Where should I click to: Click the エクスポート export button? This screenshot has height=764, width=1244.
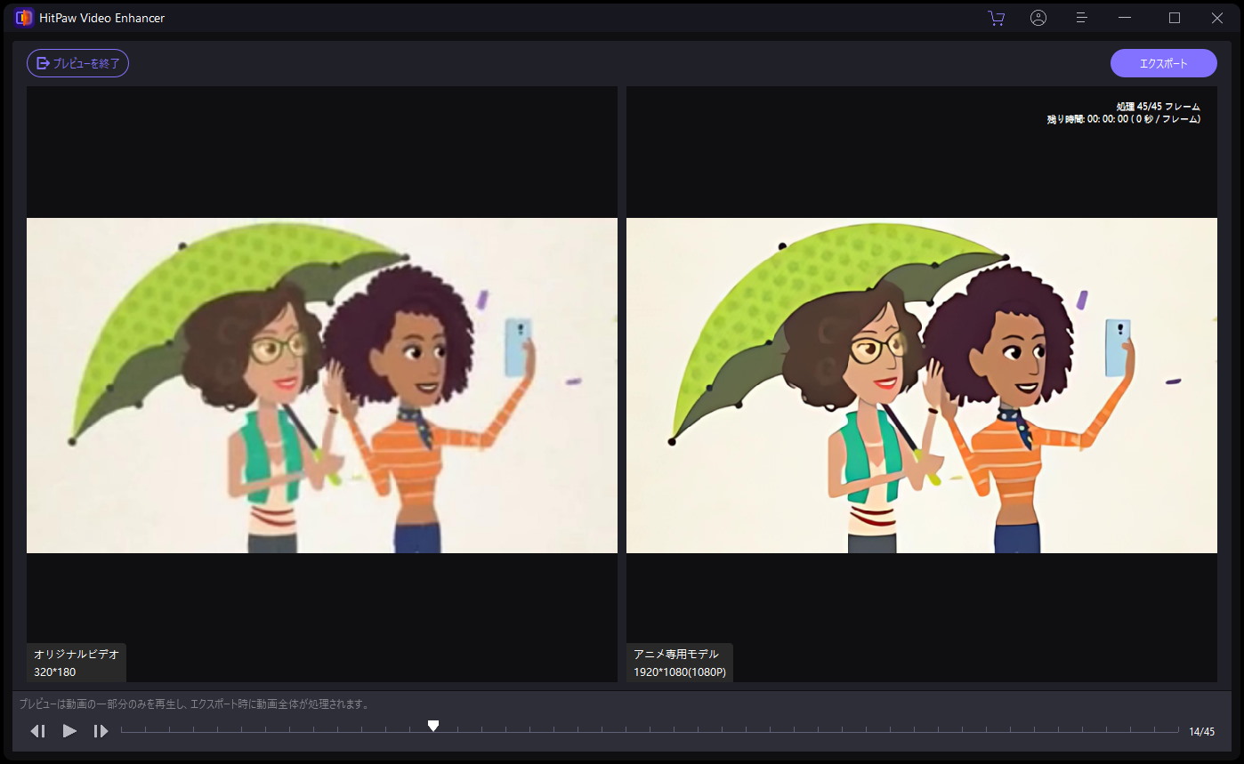point(1163,63)
